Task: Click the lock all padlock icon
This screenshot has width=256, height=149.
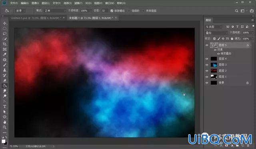Action: pos(232,39)
